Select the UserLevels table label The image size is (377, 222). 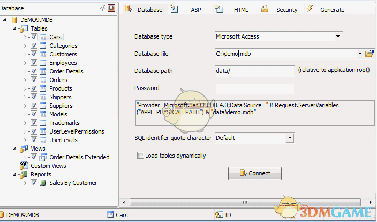64,140
